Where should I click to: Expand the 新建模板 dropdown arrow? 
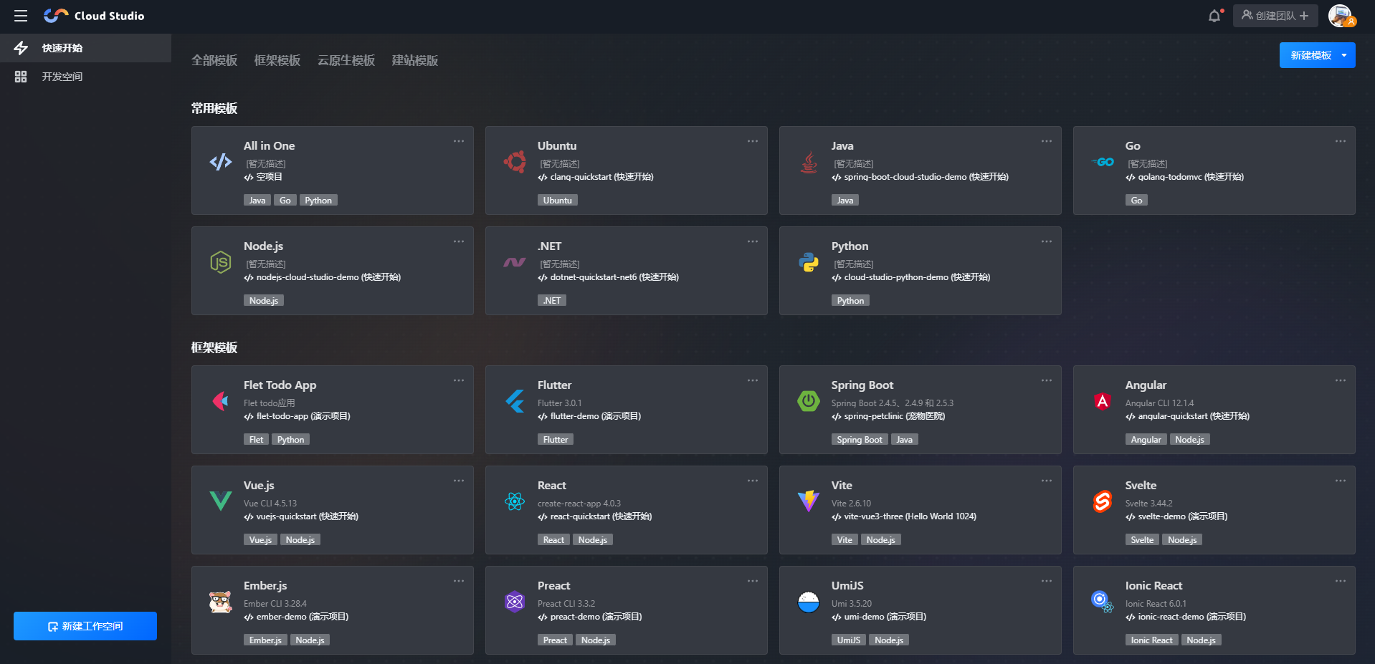tap(1344, 55)
